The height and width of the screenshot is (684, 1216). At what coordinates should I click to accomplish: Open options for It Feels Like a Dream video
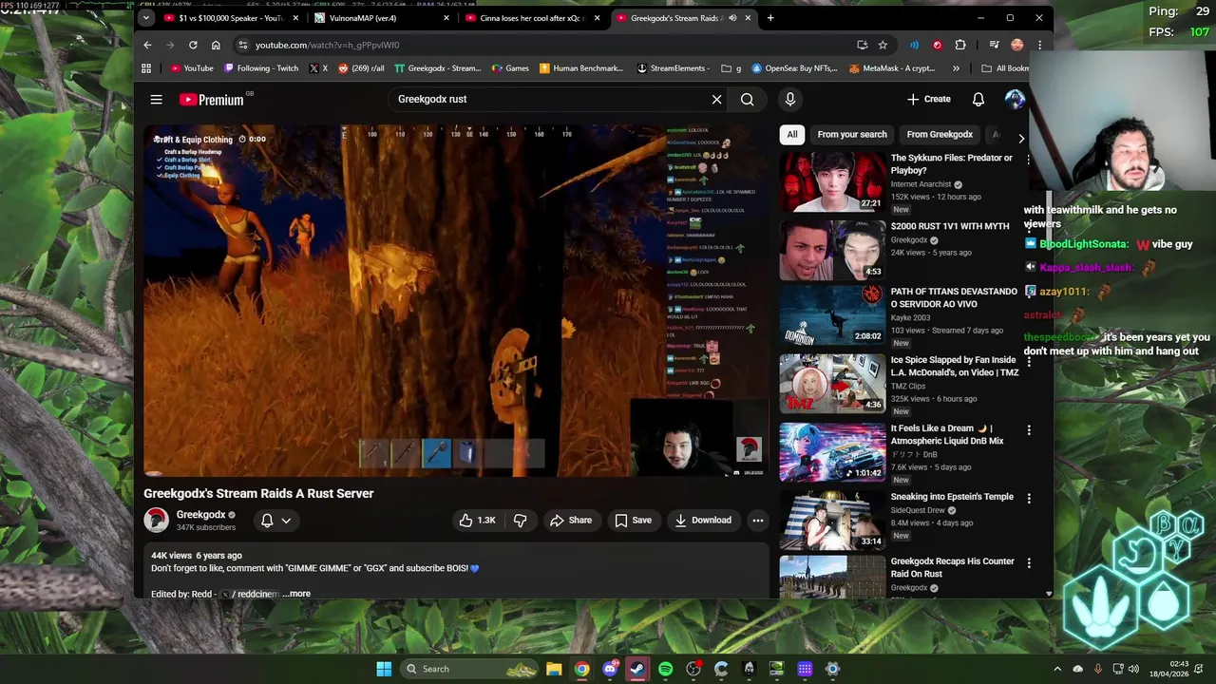tap(1028, 430)
